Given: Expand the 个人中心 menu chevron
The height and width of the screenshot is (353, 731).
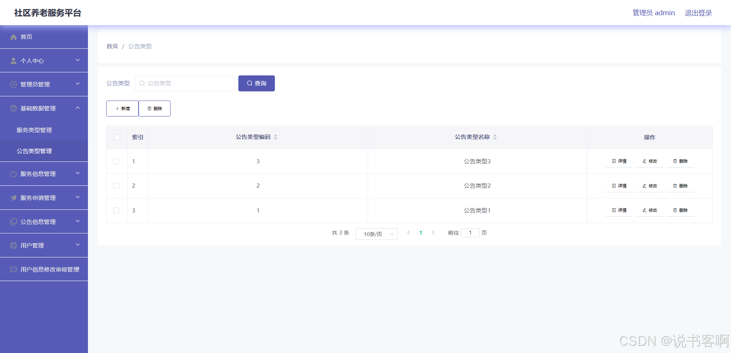Looking at the screenshot, I should [x=78, y=60].
